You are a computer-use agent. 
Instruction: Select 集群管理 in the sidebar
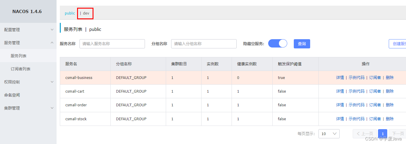(12, 108)
